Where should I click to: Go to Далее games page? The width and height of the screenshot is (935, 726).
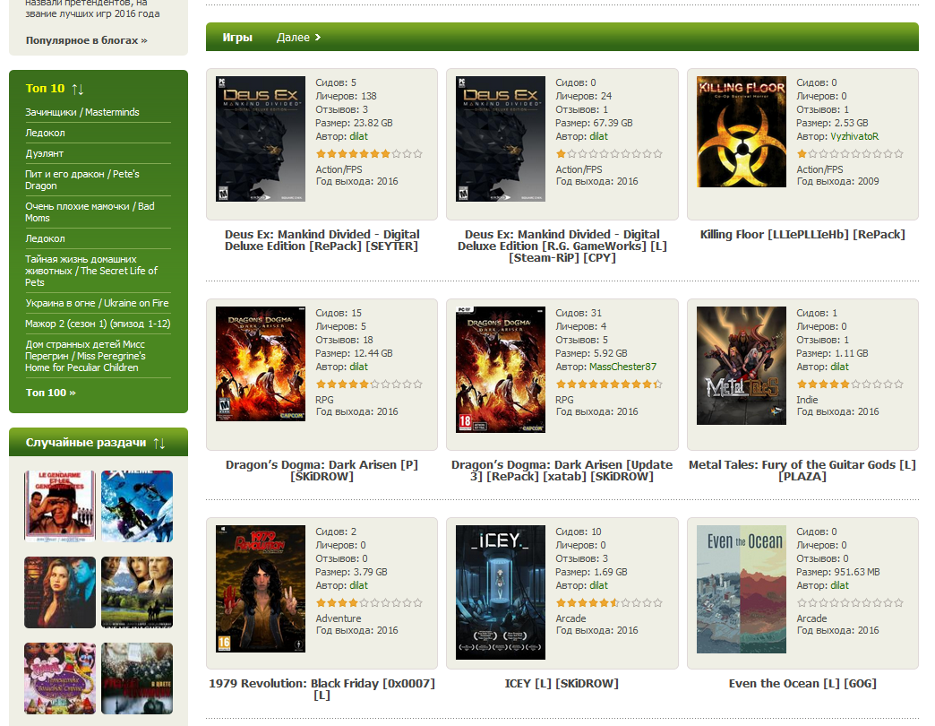pyautogui.click(x=298, y=37)
